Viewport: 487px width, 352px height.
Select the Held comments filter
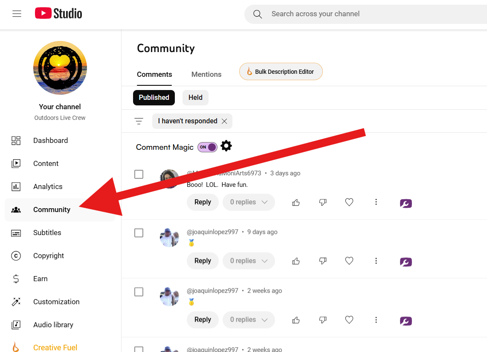coord(195,98)
